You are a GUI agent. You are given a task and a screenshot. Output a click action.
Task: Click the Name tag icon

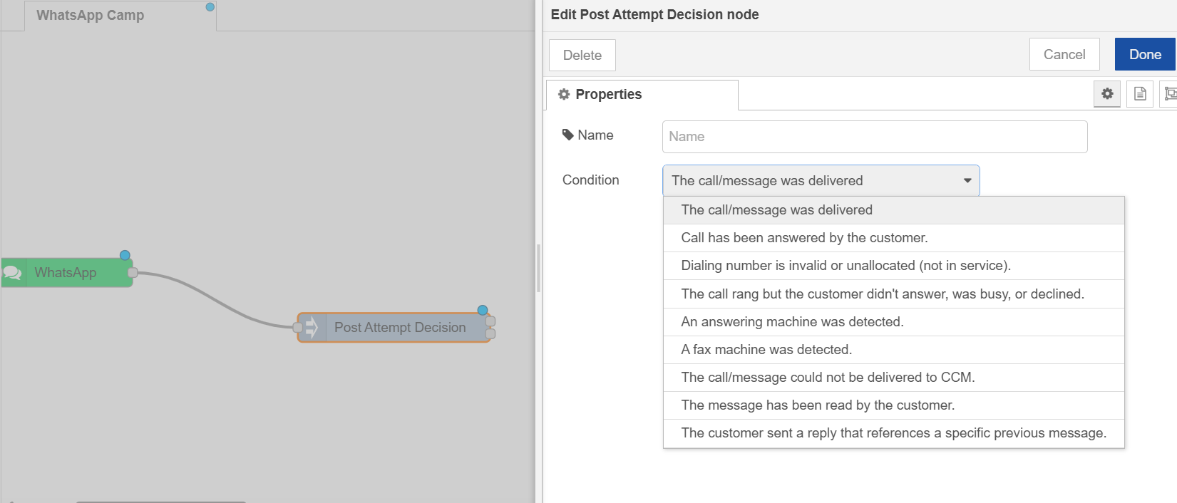pyautogui.click(x=568, y=135)
